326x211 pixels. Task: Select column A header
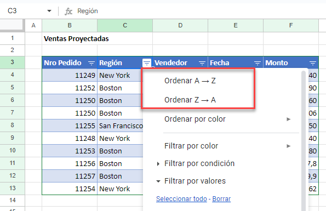click(x=33, y=26)
